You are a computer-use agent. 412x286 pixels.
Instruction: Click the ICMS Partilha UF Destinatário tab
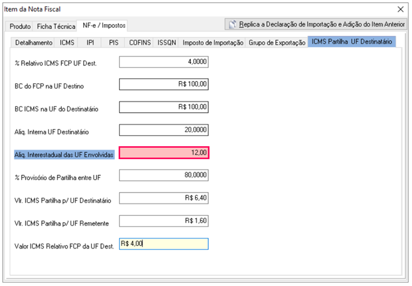pyautogui.click(x=352, y=42)
